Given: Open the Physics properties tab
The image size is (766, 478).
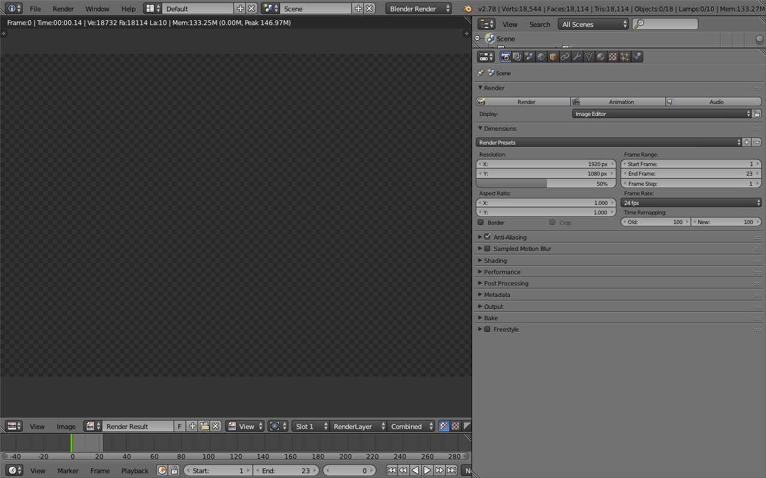Looking at the screenshot, I should (x=637, y=56).
